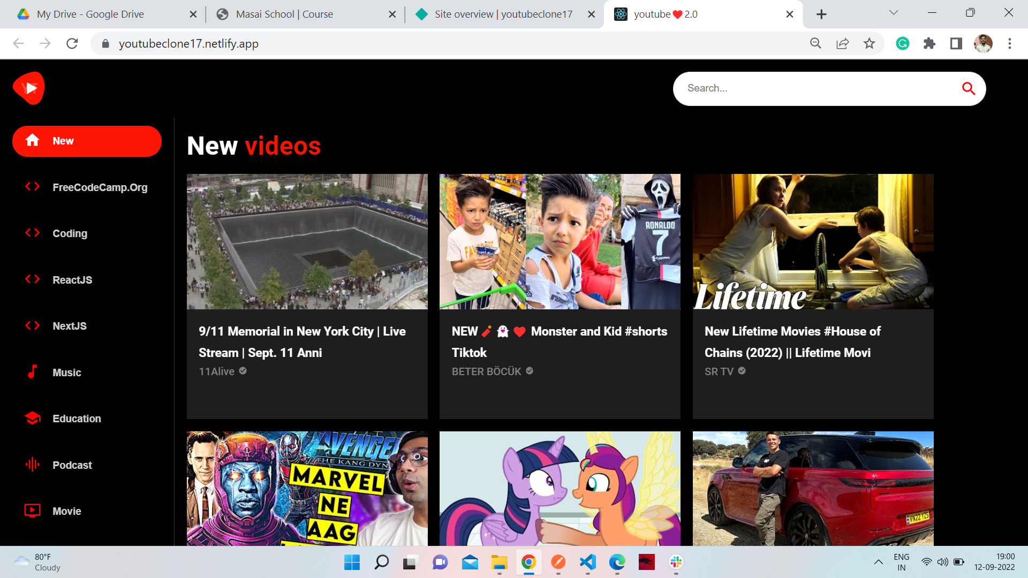
Task: Open the Extensions puzzle icon
Action: point(929,43)
